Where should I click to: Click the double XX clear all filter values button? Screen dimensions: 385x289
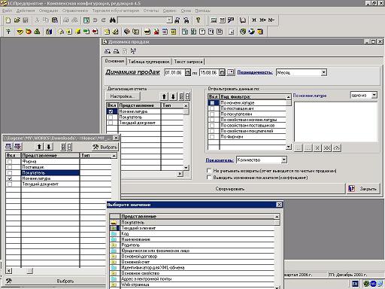[327, 148]
